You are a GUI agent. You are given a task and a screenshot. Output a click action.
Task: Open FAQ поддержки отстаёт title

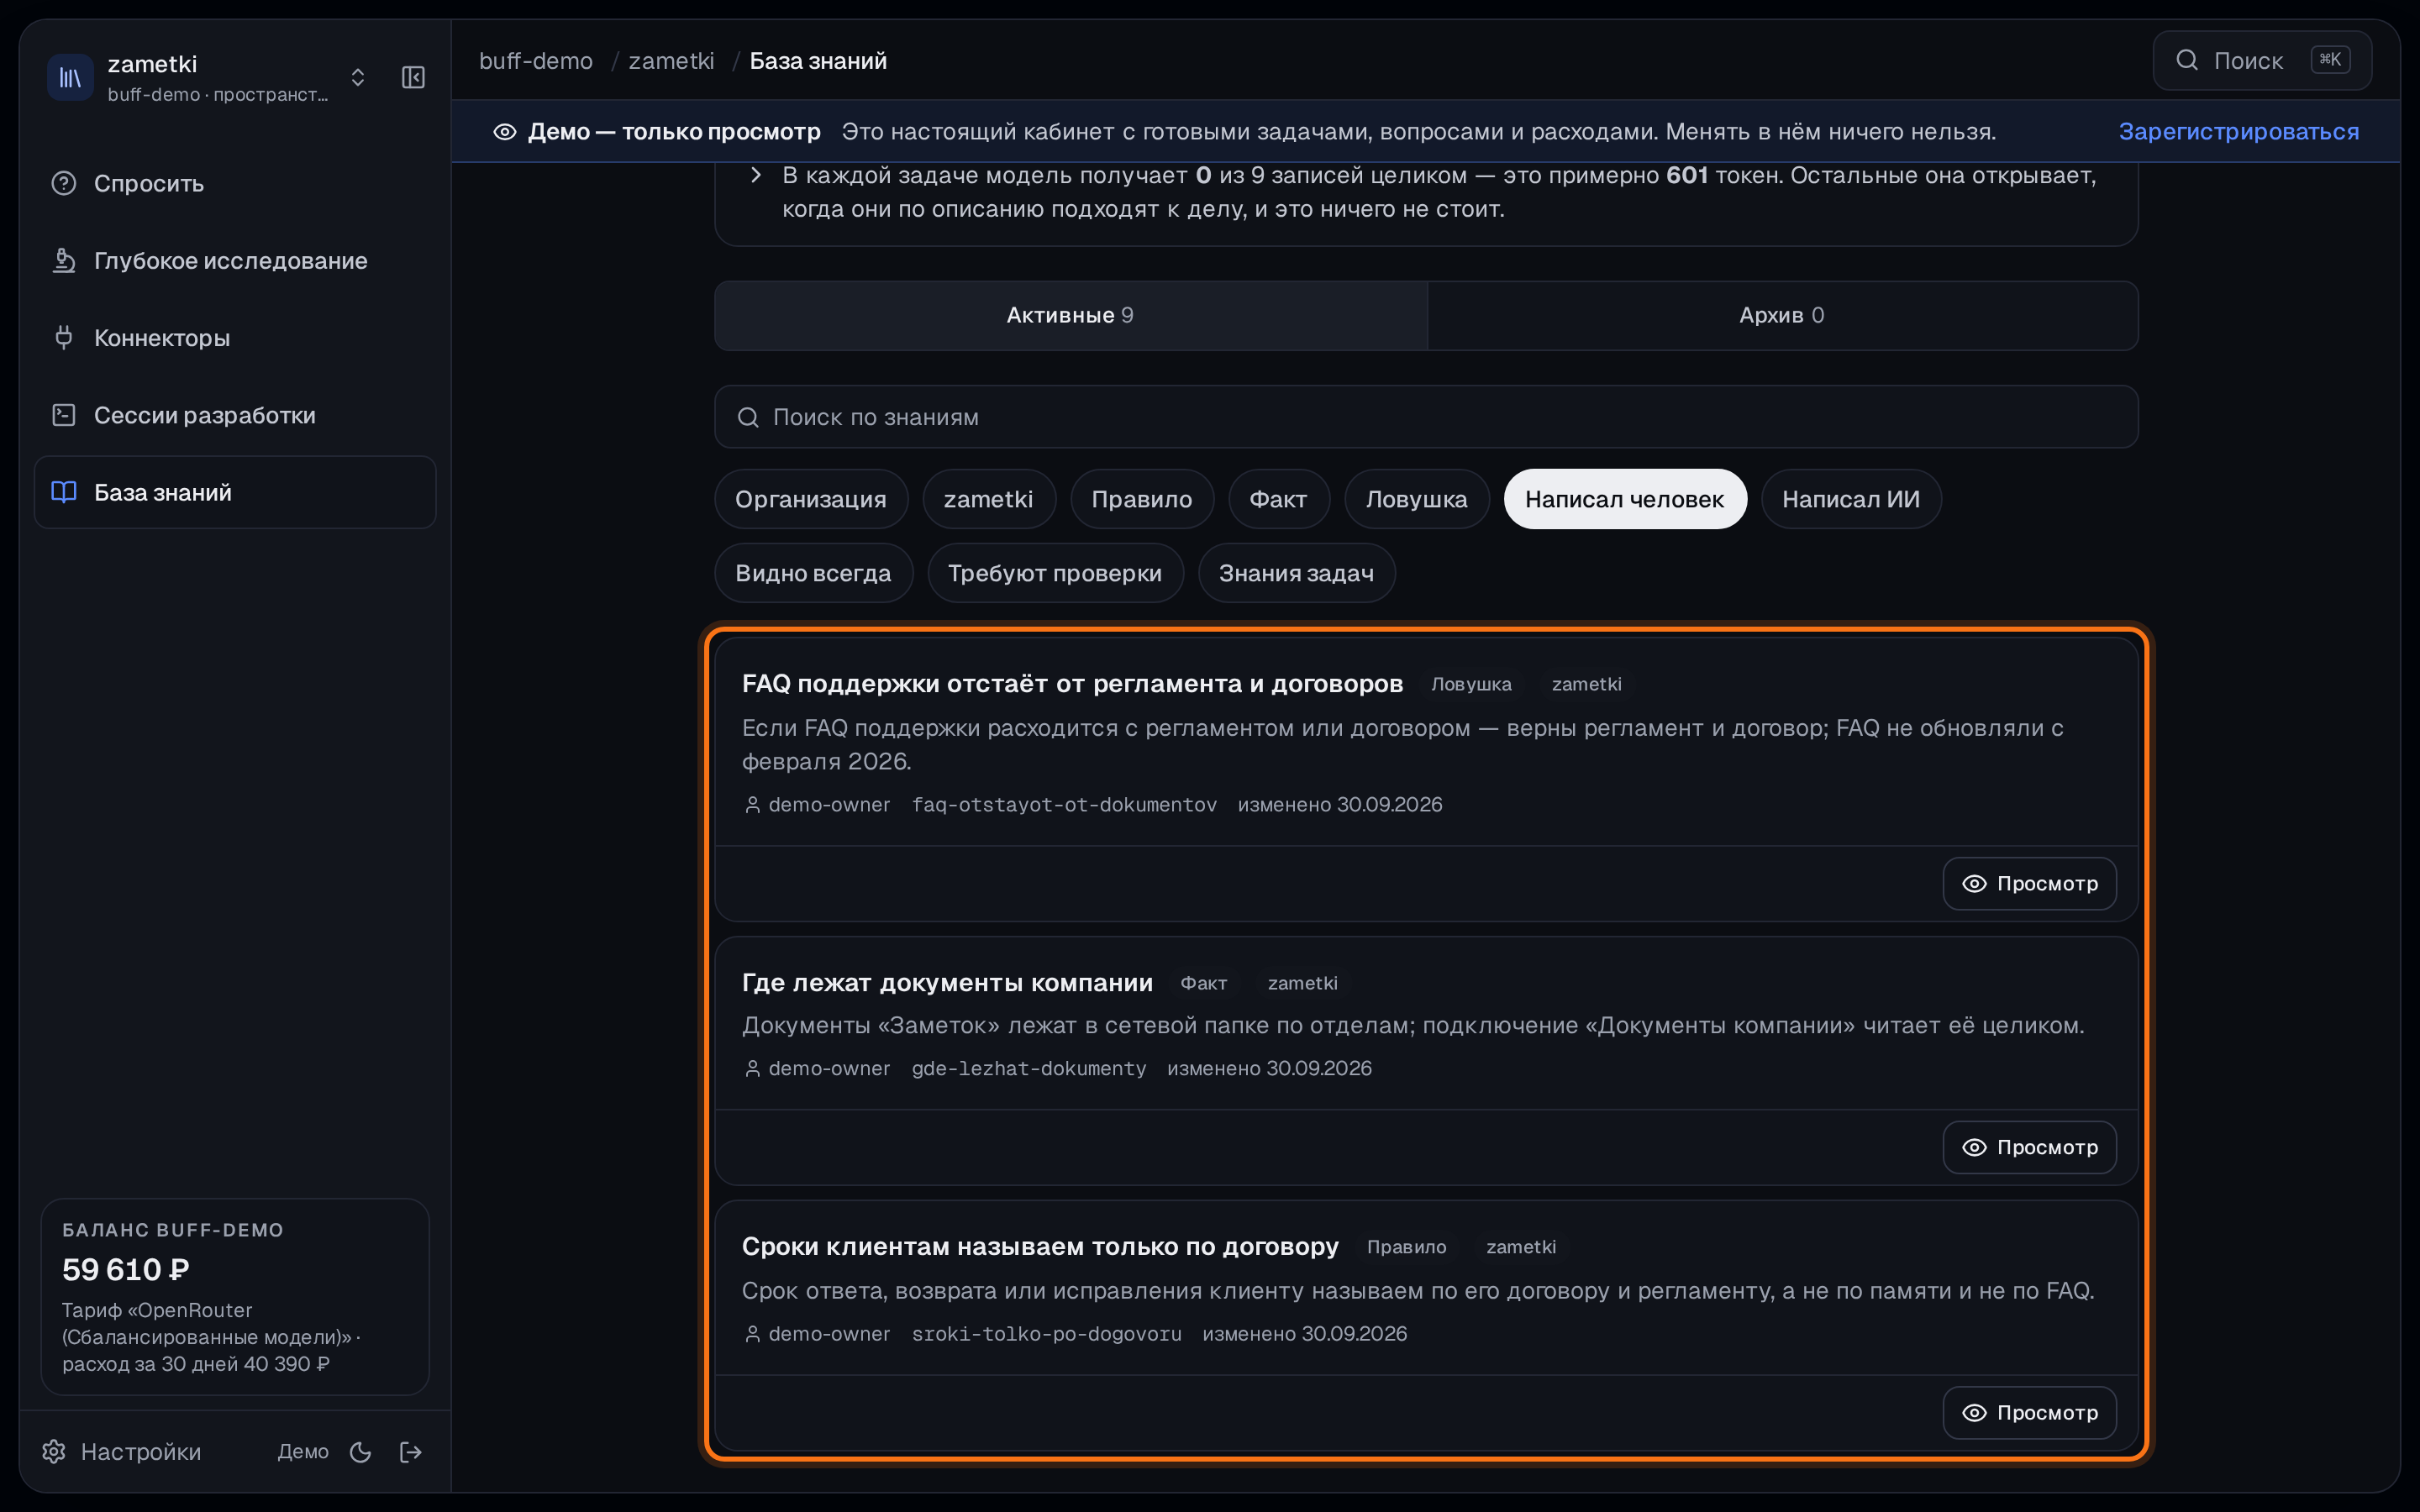pos(1072,684)
